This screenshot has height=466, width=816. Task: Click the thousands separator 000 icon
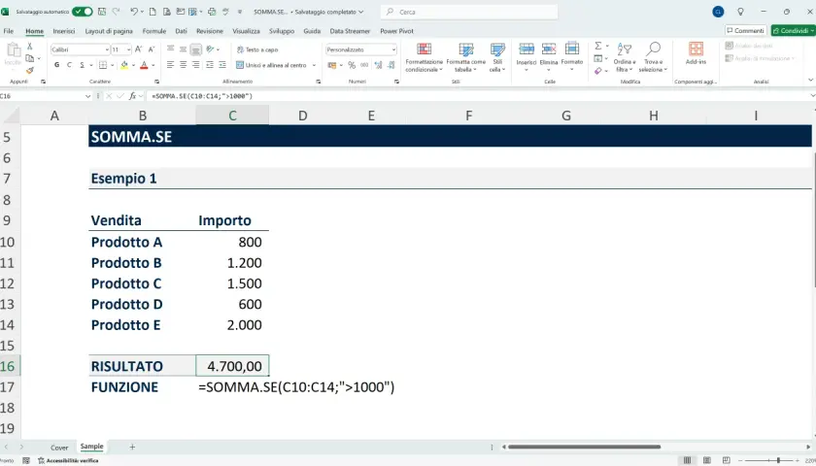tap(364, 65)
